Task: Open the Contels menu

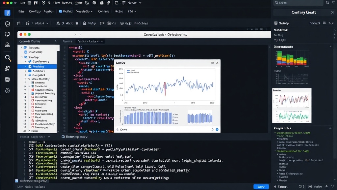Action: pos(103,12)
